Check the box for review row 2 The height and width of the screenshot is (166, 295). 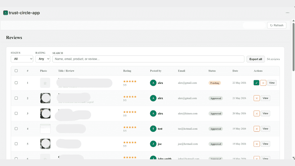point(16,98)
